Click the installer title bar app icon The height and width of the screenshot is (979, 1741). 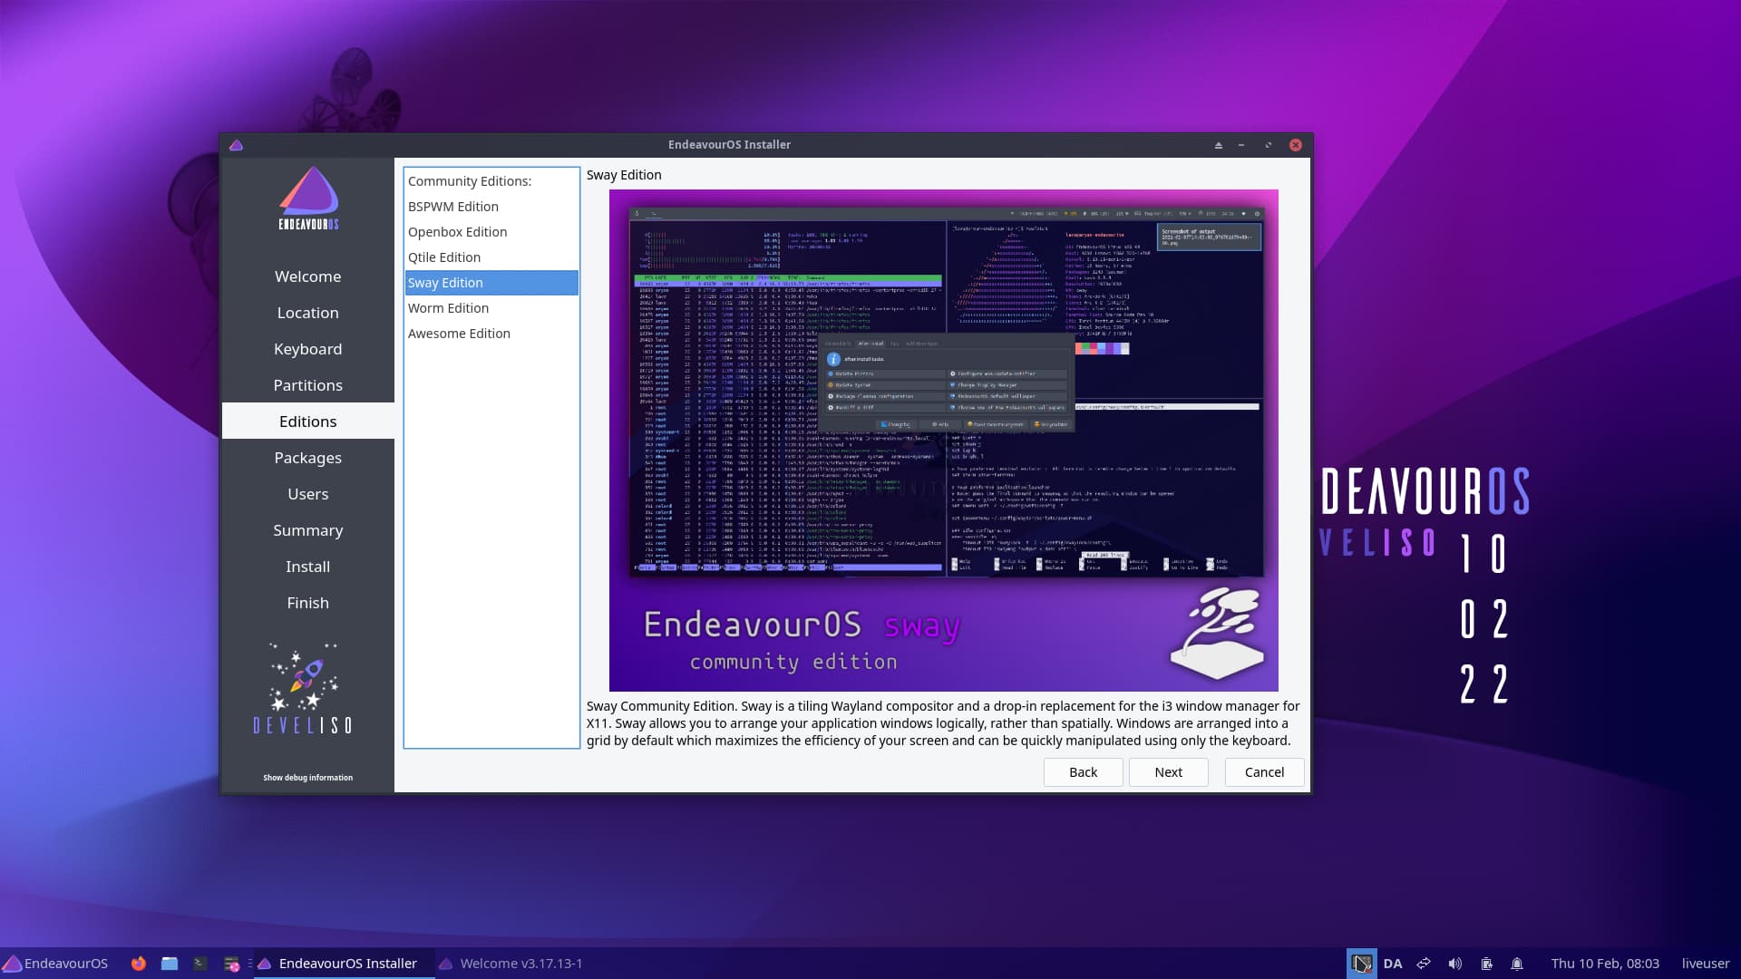(236, 145)
